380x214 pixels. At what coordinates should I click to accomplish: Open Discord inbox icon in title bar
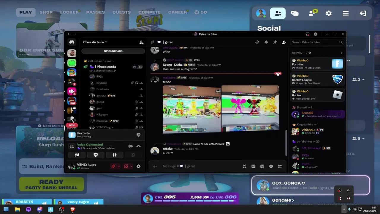[308, 34]
